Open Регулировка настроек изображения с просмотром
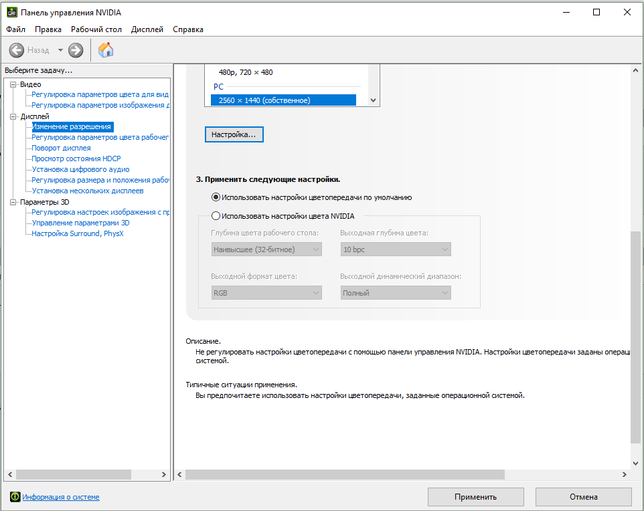Image resolution: width=644 pixels, height=511 pixels. [100, 212]
